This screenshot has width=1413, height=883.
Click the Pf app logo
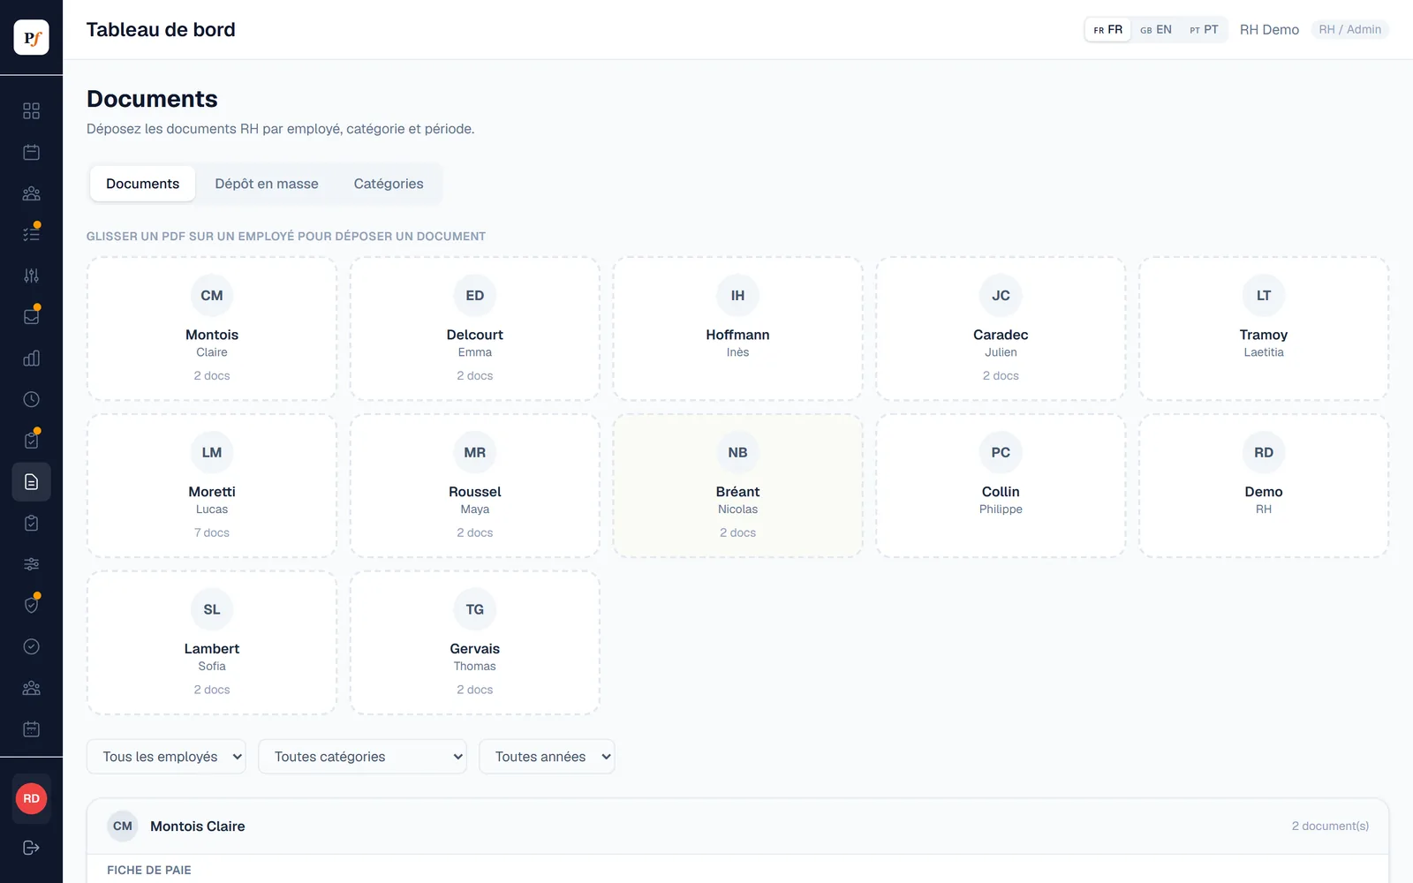click(x=31, y=38)
